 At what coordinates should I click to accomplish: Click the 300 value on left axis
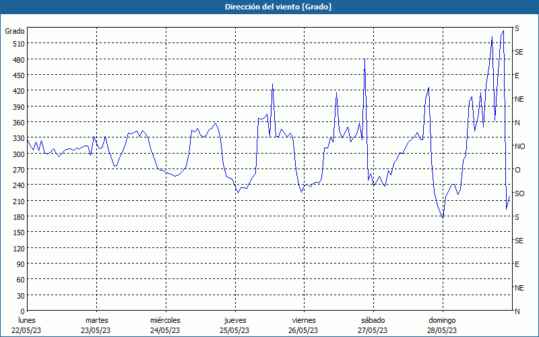click(19, 154)
